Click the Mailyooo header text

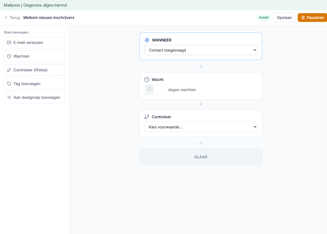pos(35,5)
